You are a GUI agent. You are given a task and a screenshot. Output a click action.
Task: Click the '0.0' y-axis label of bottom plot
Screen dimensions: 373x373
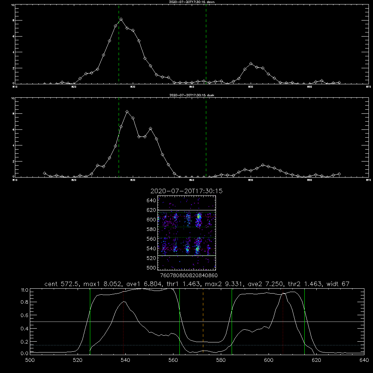click(x=25, y=354)
